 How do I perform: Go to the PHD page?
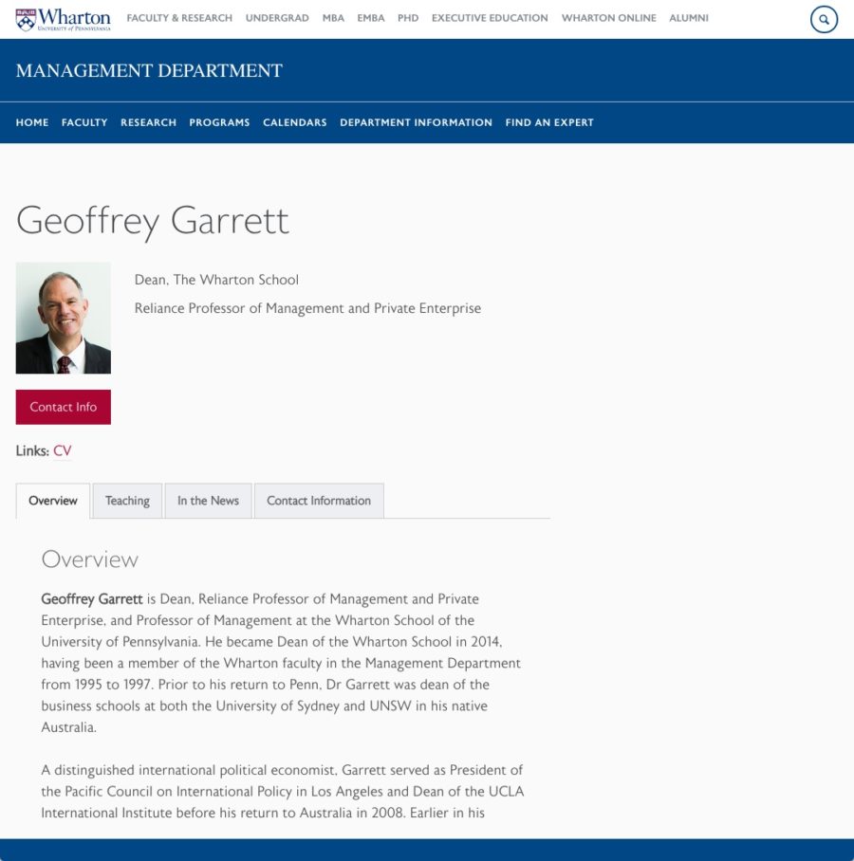click(x=407, y=18)
